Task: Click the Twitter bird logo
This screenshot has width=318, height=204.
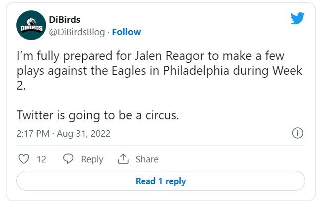Action: coord(297,18)
